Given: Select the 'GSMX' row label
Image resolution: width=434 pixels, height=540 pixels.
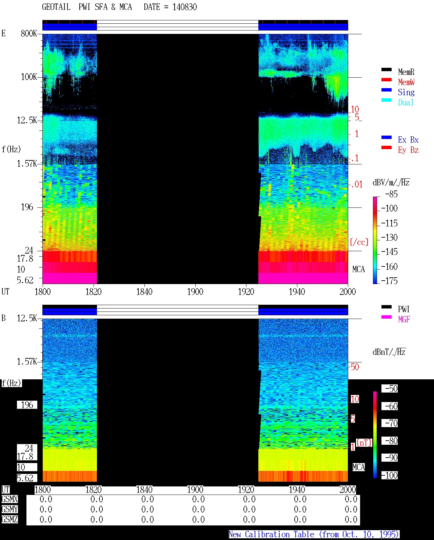Looking at the screenshot, I should [x=9, y=499].
